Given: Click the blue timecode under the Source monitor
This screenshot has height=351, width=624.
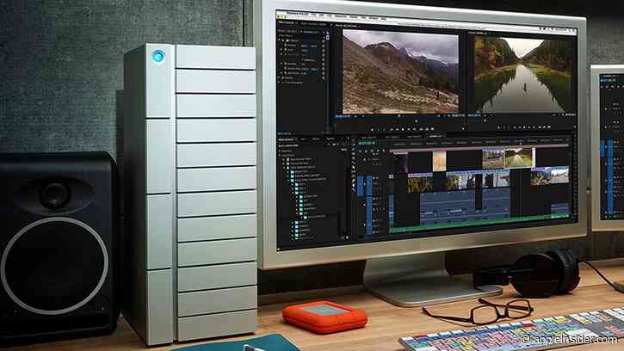Looking at the screenshot, I should pyautogui.click(x=343, y=117).
